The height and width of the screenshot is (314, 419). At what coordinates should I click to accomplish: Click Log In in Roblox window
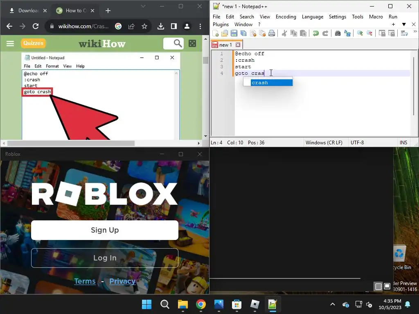pos(105,258)
